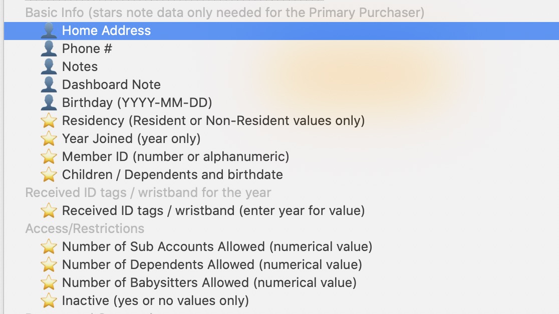559x314 pixels.
Task: Pick Dashboard Note from the list
Action: [111, 84]
